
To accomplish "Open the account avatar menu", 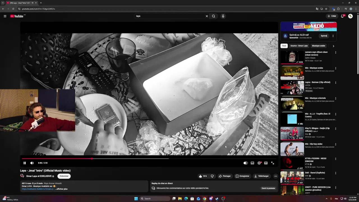I will [x=351, y=16].
